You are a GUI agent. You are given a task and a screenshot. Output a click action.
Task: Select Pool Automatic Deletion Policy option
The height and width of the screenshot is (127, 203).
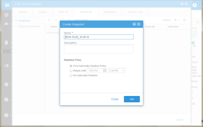click(71, 66)
